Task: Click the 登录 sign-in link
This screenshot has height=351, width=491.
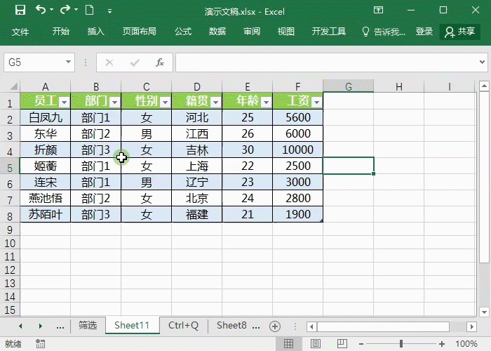Action: point(424,32)
